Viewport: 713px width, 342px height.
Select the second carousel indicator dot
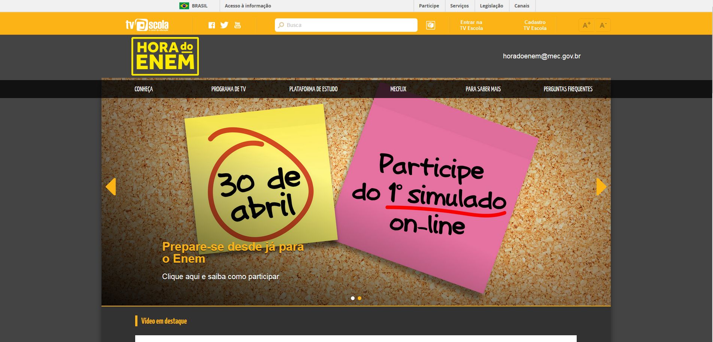pyautogui.click(x=360, y=298)
